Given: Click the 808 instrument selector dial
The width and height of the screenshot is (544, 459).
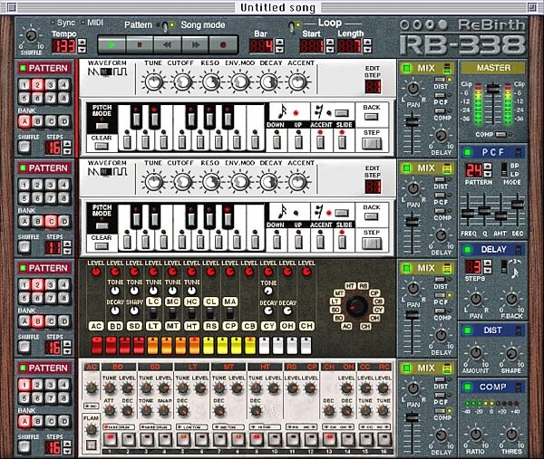Looking at the screenshot, I should [357, 306].
